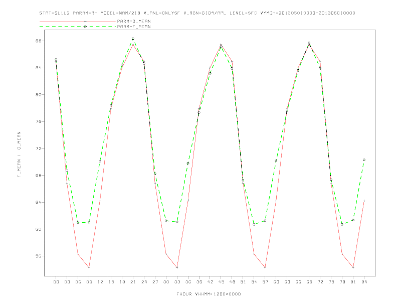
Task: Click the x-axis tick label 12
Action: tap(100, 282)
